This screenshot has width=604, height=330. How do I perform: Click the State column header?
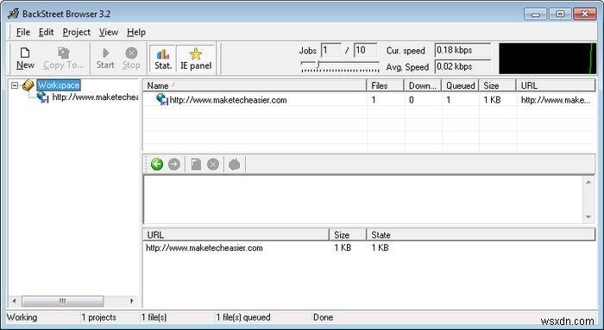pyautogui.click(x=481, y=235)
